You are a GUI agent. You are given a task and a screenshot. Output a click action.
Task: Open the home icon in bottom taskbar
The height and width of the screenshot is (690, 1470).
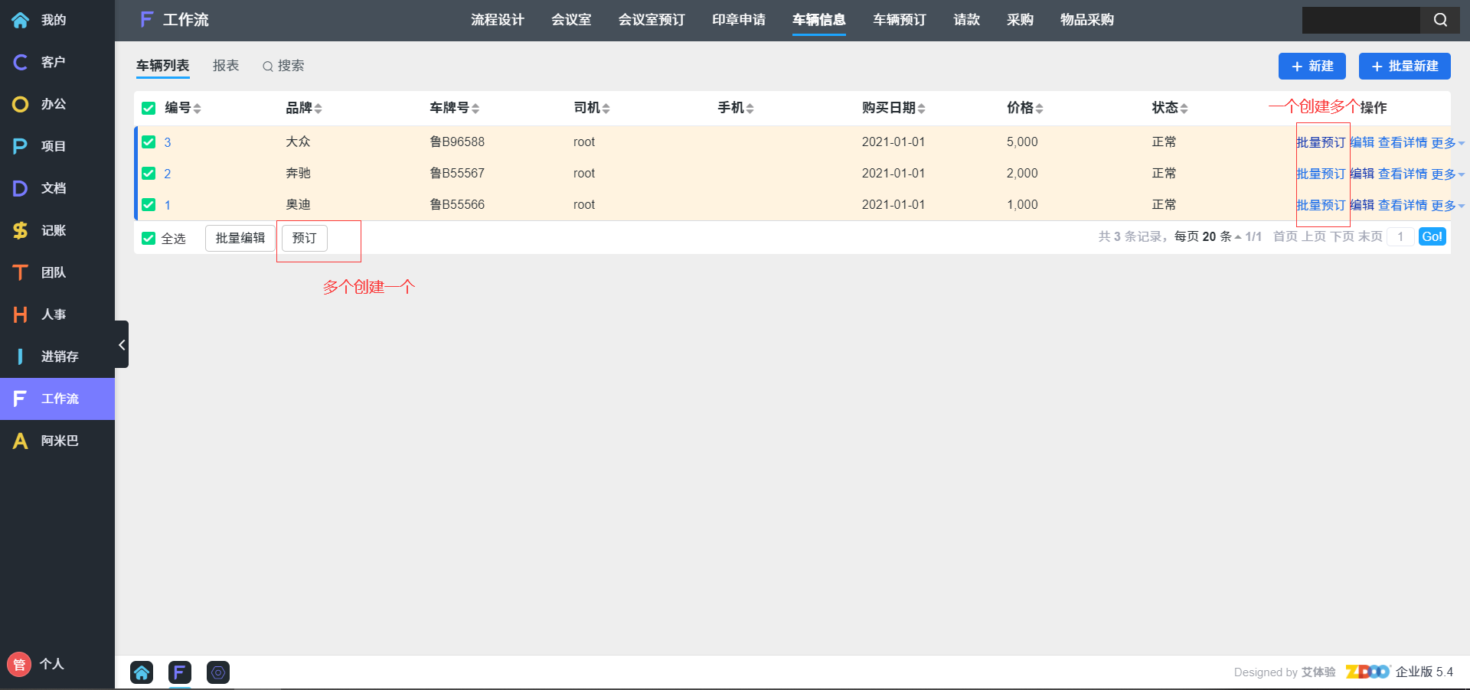click(142, 672)
